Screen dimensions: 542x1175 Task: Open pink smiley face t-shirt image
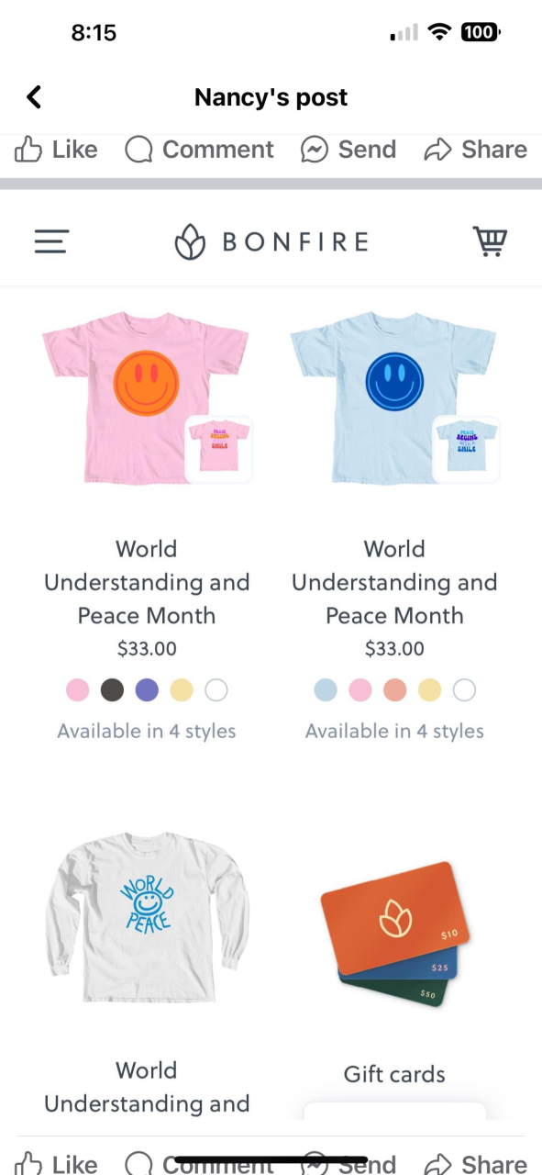coord(147,397)
